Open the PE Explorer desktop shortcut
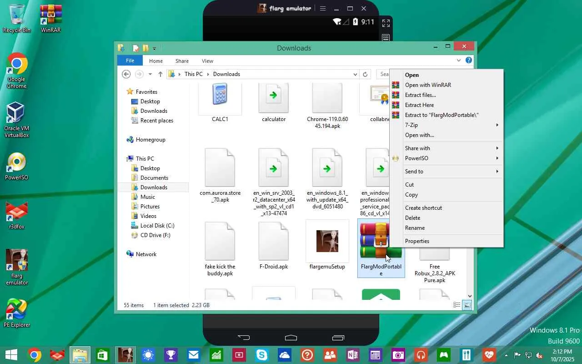The height and width of the screenshot is (364, 582). click(17, 313)
